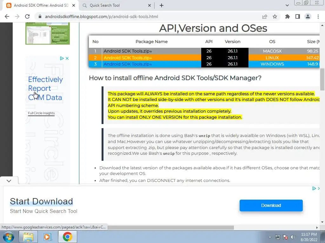
Task: Go back using the browser back arrow
Action: [x=7, y=16]
